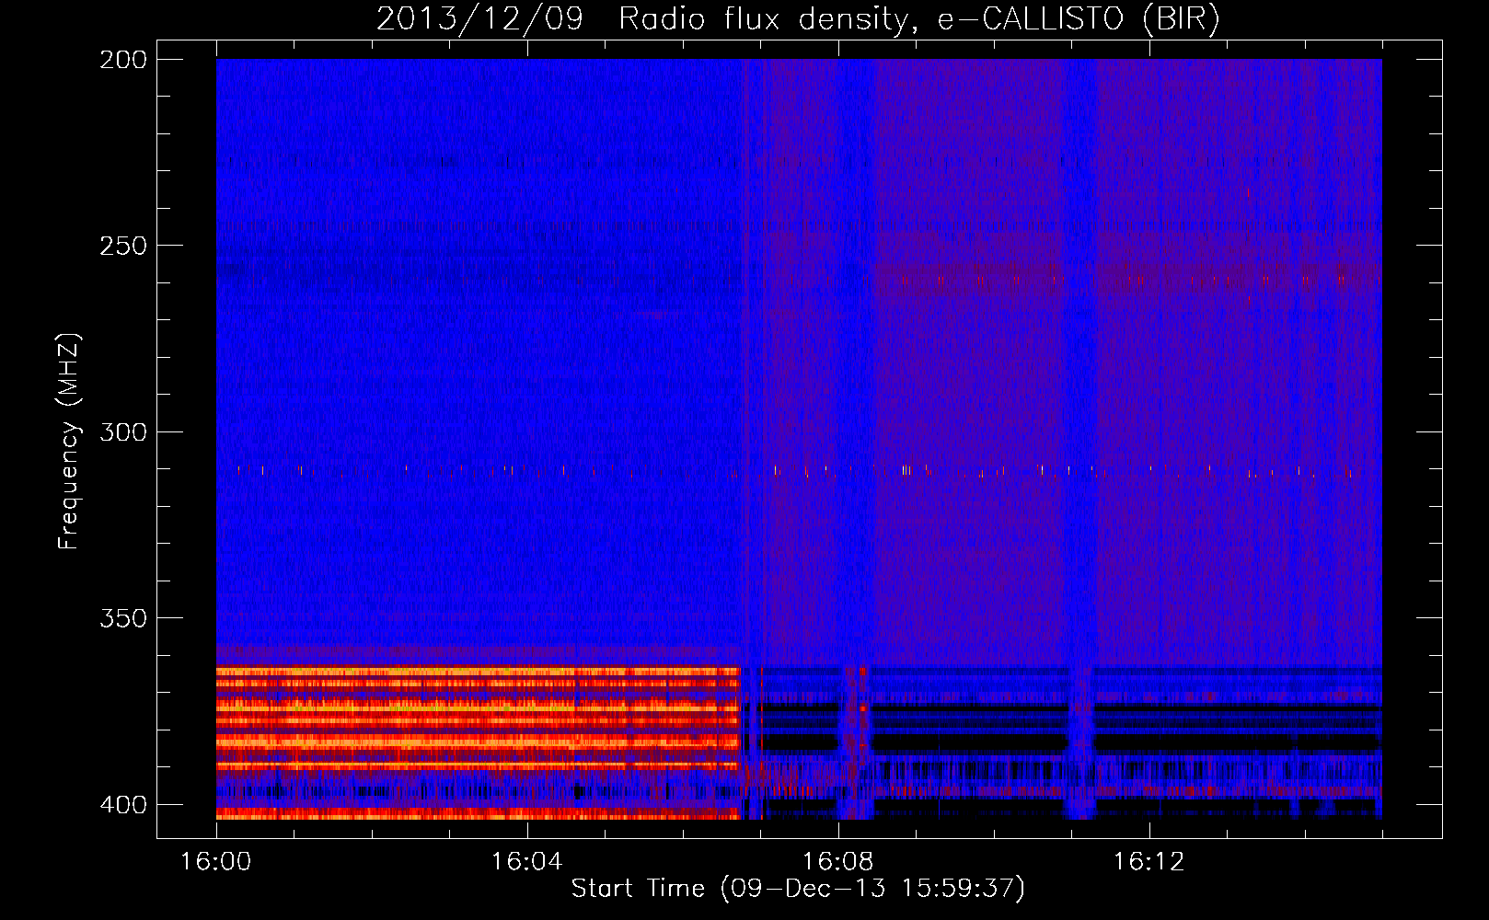The height and width of the screenshot is (920, 1489).
Task: Select the 'Frequency (MHZ)' y-axis label
Action: tap(69, 442)
